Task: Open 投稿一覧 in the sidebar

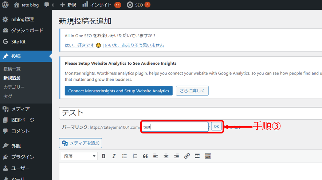Action: pos(12,69)
